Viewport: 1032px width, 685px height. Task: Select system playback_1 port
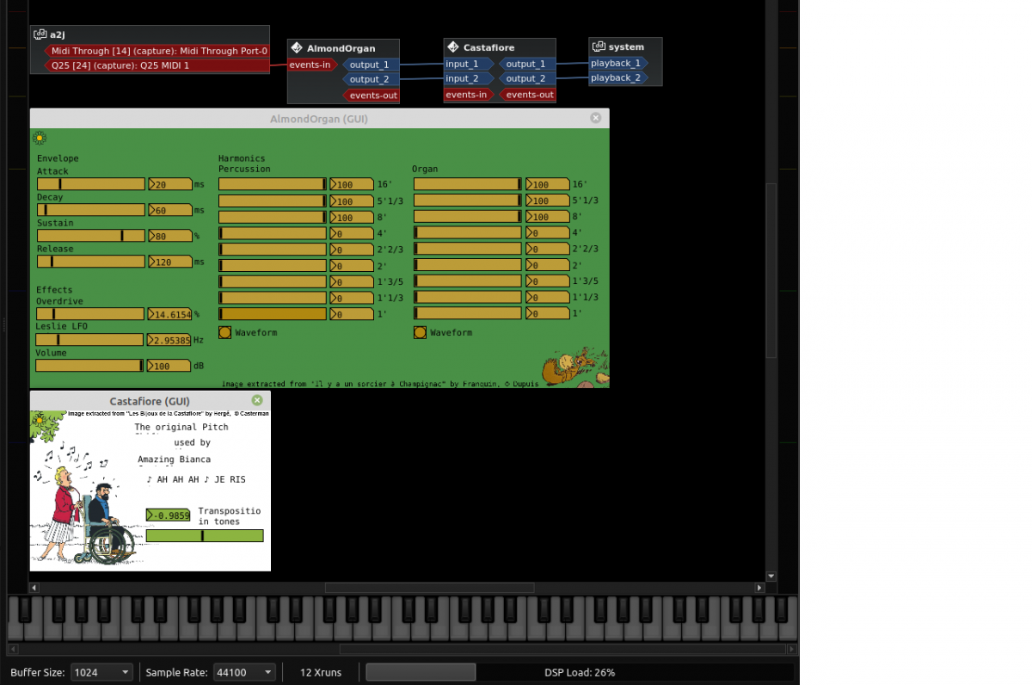click(617, 63)
